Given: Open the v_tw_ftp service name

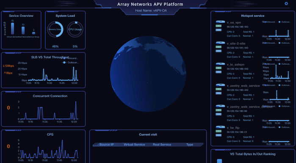Looking at the screenshot, I should (x=233, y=128).
